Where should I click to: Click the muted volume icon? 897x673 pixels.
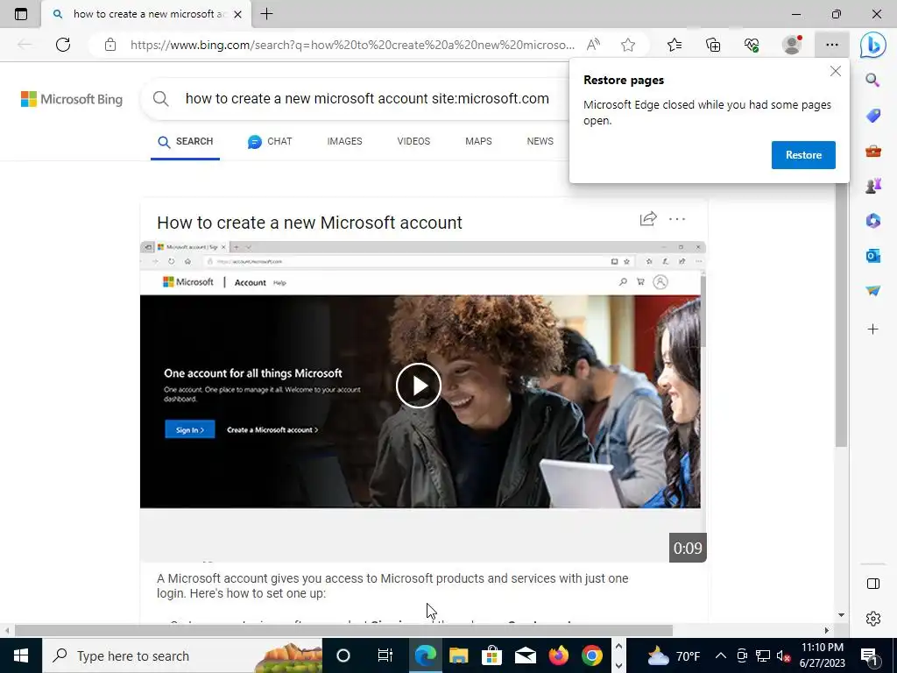click(x=784, y=655)
